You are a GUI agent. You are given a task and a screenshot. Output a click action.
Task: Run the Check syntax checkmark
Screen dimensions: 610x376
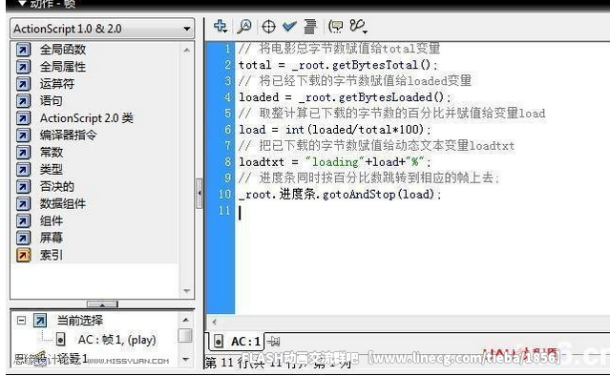[x=289, y=27]
